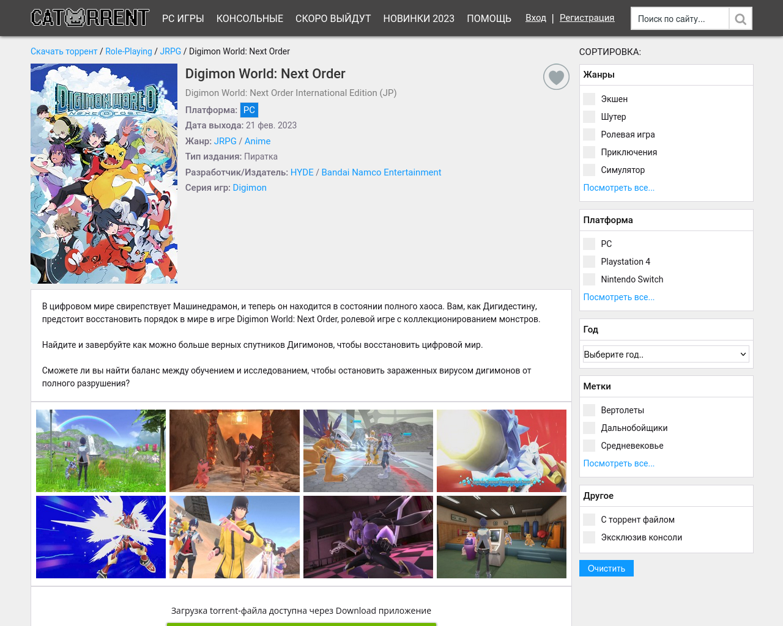Click Посмотреть все under Платформа
The width and height of the screenshot is (783, 626).
(619, 297)
